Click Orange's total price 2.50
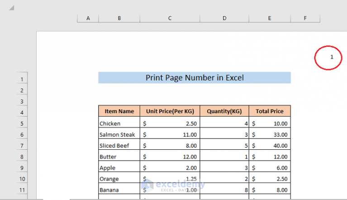The width and height of the screenshot is (347, 200). 270,177
